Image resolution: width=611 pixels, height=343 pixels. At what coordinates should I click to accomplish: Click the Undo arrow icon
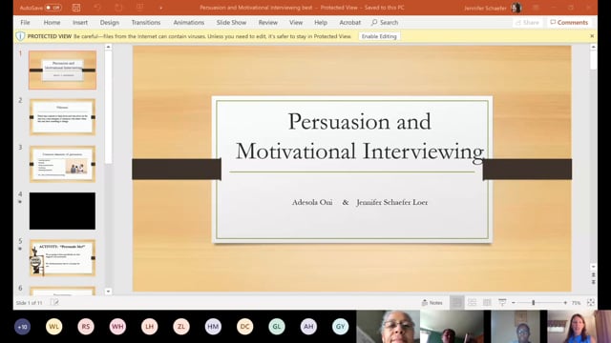point(97,8)
